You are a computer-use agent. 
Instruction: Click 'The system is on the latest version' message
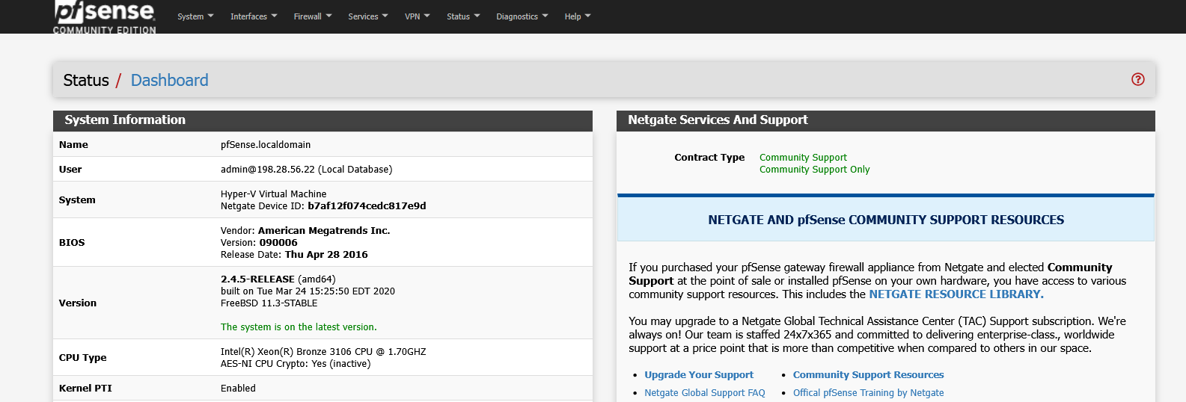point(299,327)
